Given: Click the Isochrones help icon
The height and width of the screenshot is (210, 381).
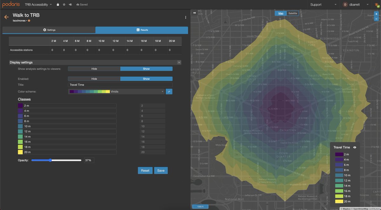Looking at the screenshot, I should [29, 20].
